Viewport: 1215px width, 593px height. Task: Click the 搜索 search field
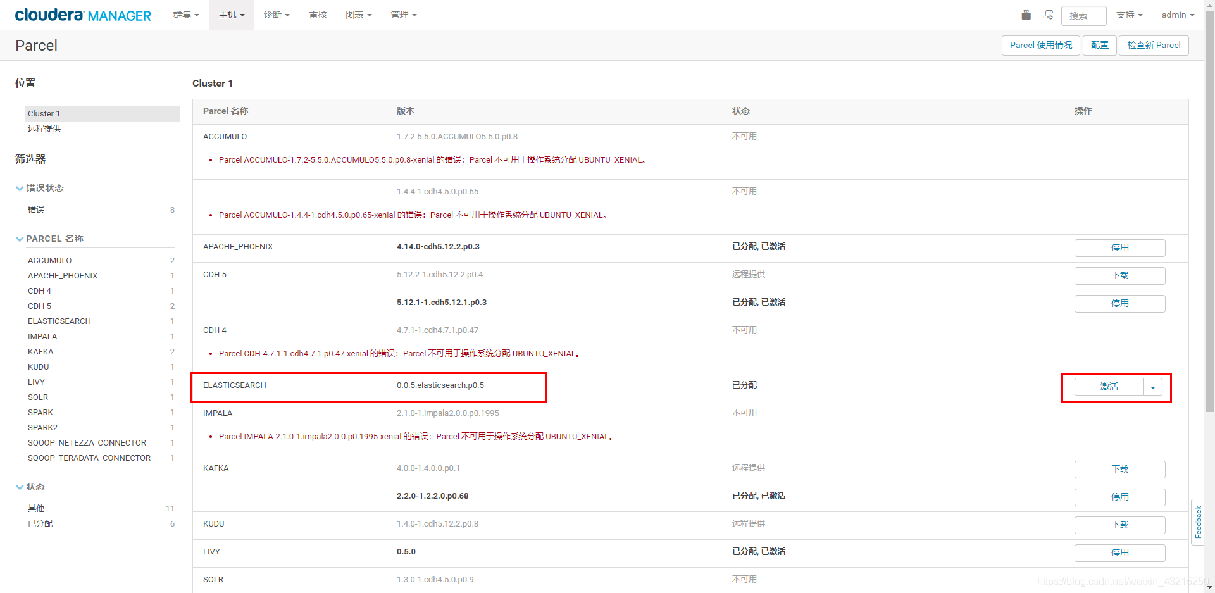click(1083, 15)
